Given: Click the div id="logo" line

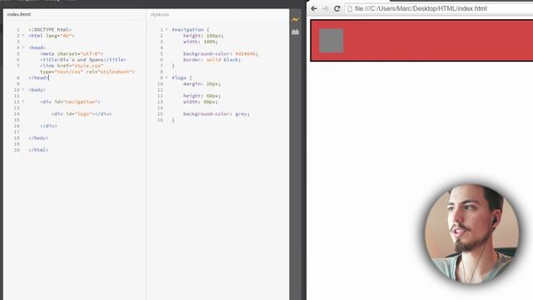Looking at the screenshot, I should (x=82, y=114).
